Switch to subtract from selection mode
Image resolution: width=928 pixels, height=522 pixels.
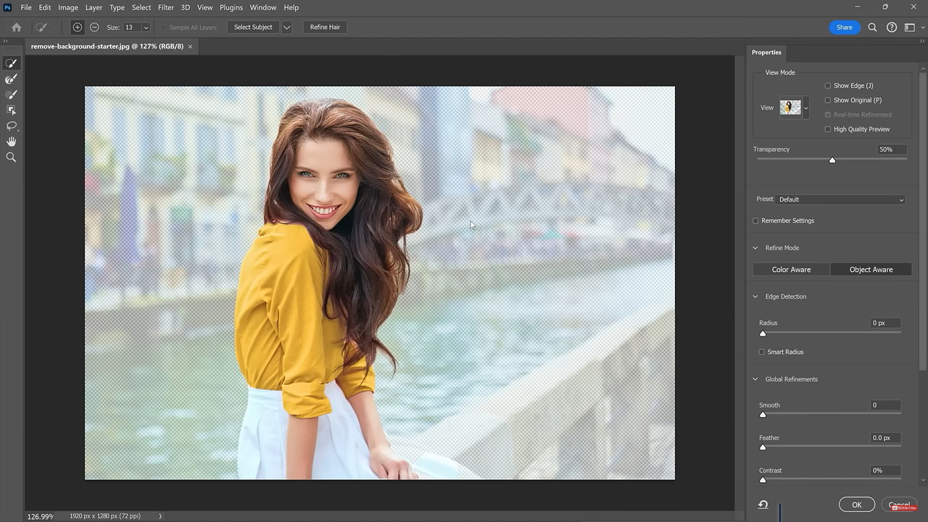[94, 27]
